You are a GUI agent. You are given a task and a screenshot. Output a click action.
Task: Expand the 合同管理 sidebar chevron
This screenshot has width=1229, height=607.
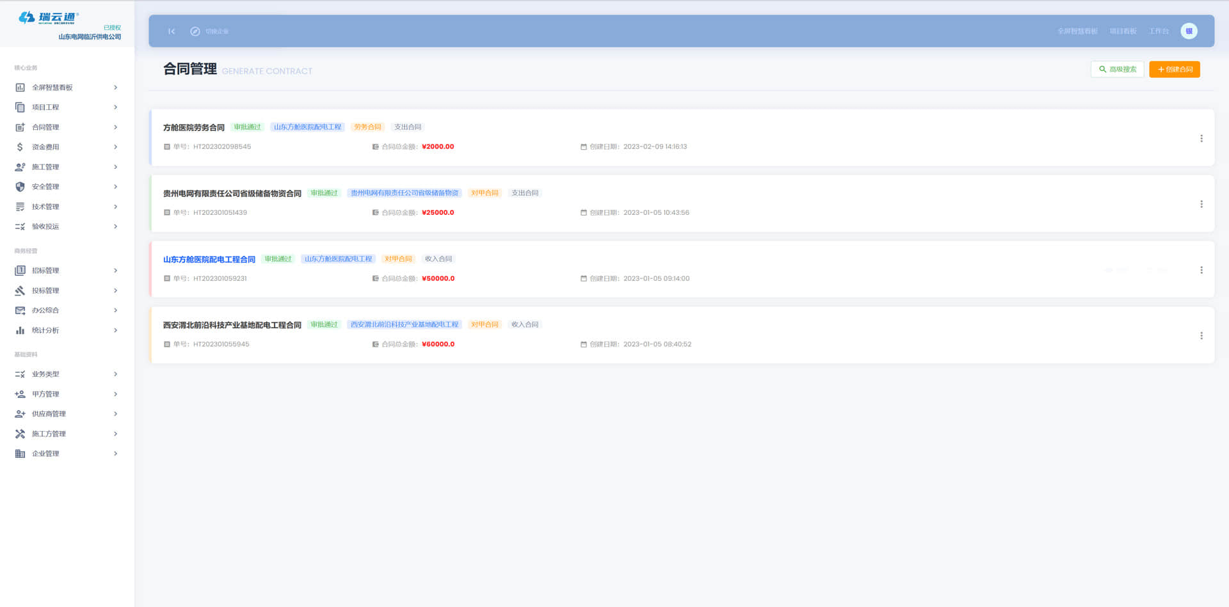pos(115,127)
